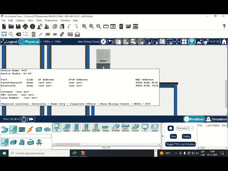Redo the last action
This screenshot has height=171, width=228.
pyautogui.click(x=76, y=26)
